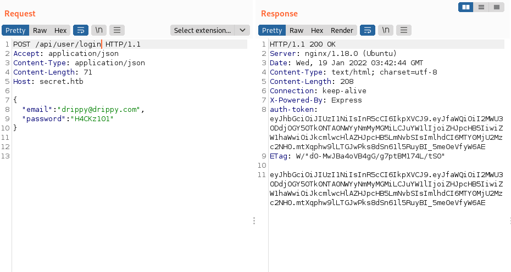Select the Hex tab in the Request pane

tap(60, 30)
